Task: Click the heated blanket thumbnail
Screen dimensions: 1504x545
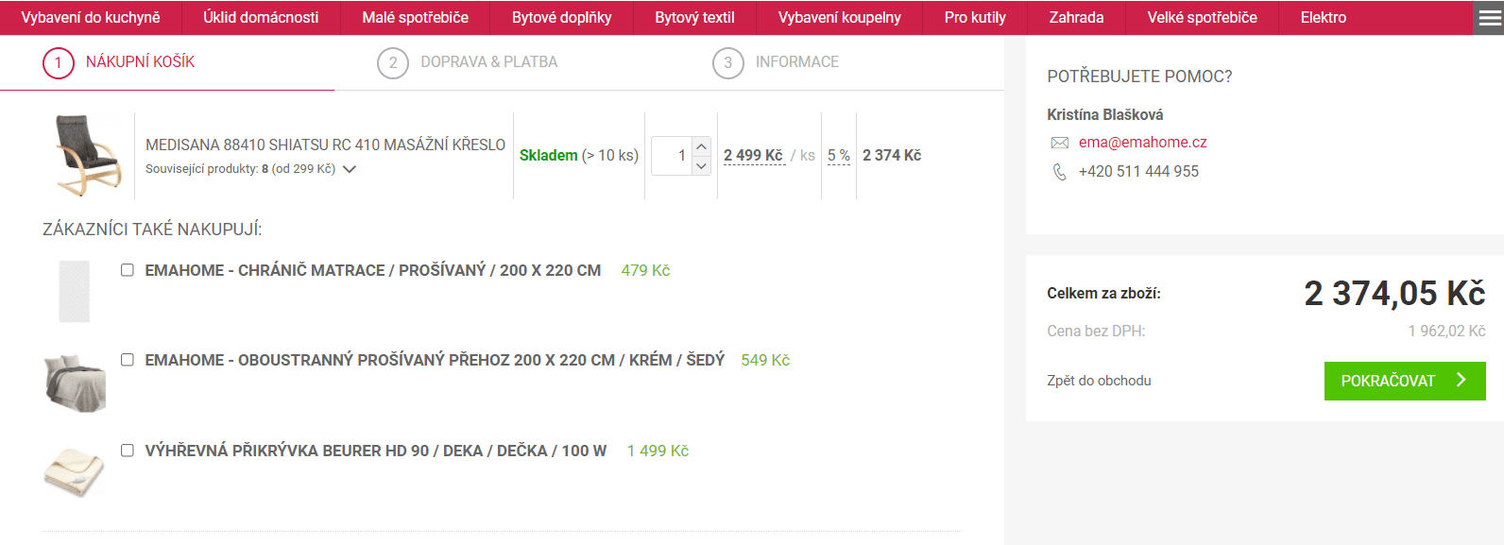Action: click(75, 472)
